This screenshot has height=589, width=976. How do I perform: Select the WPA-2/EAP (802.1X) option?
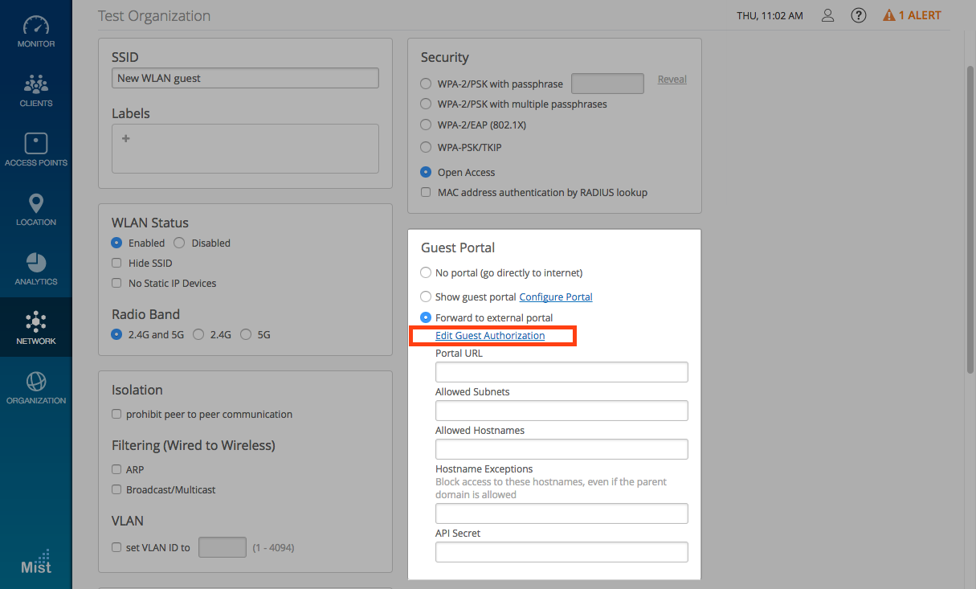coord(426,125)
